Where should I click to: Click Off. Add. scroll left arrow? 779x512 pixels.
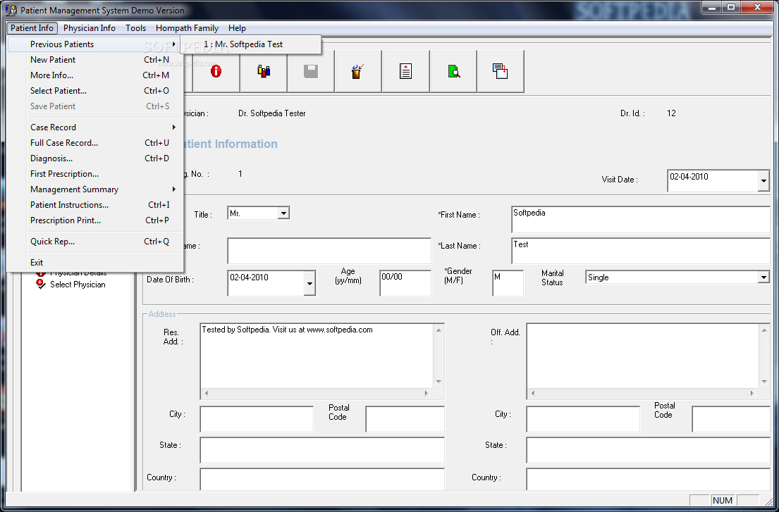(532, 394)
